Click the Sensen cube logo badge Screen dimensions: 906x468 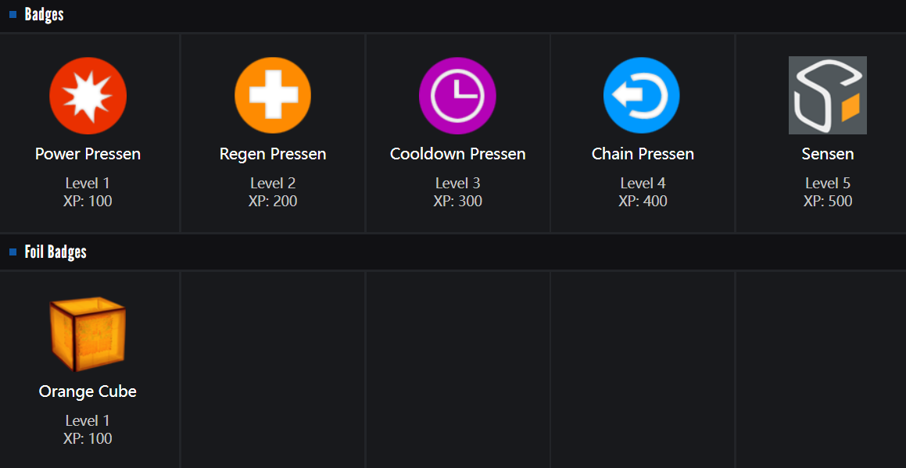point(827,95)
